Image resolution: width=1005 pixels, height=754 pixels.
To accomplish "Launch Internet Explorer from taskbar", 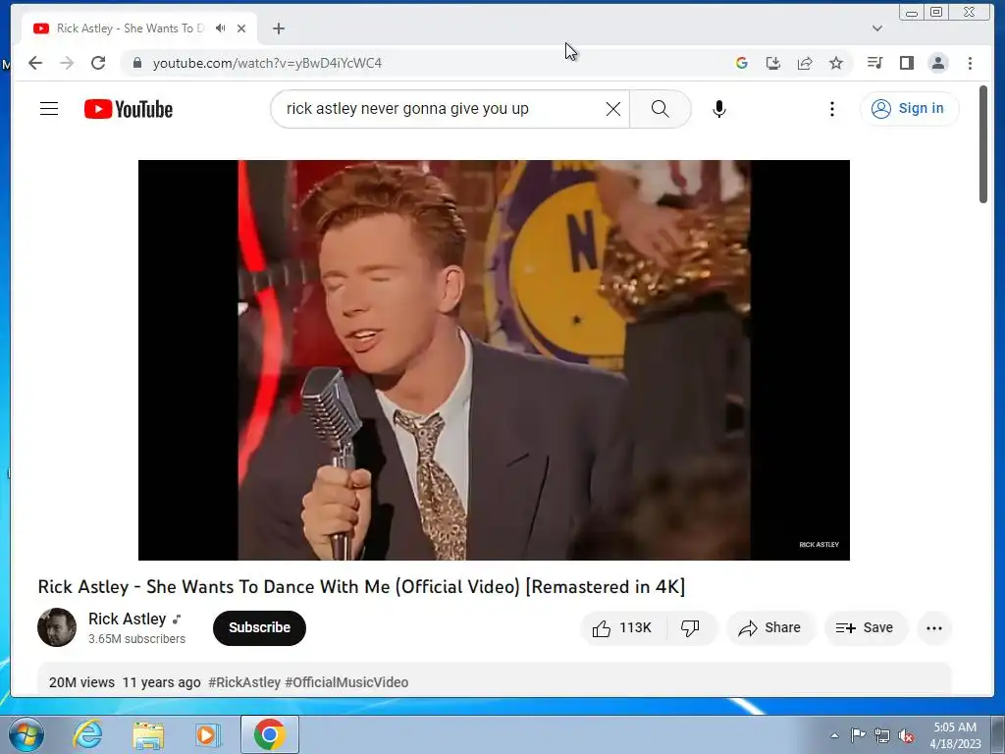I will click(x=87, y=734).
